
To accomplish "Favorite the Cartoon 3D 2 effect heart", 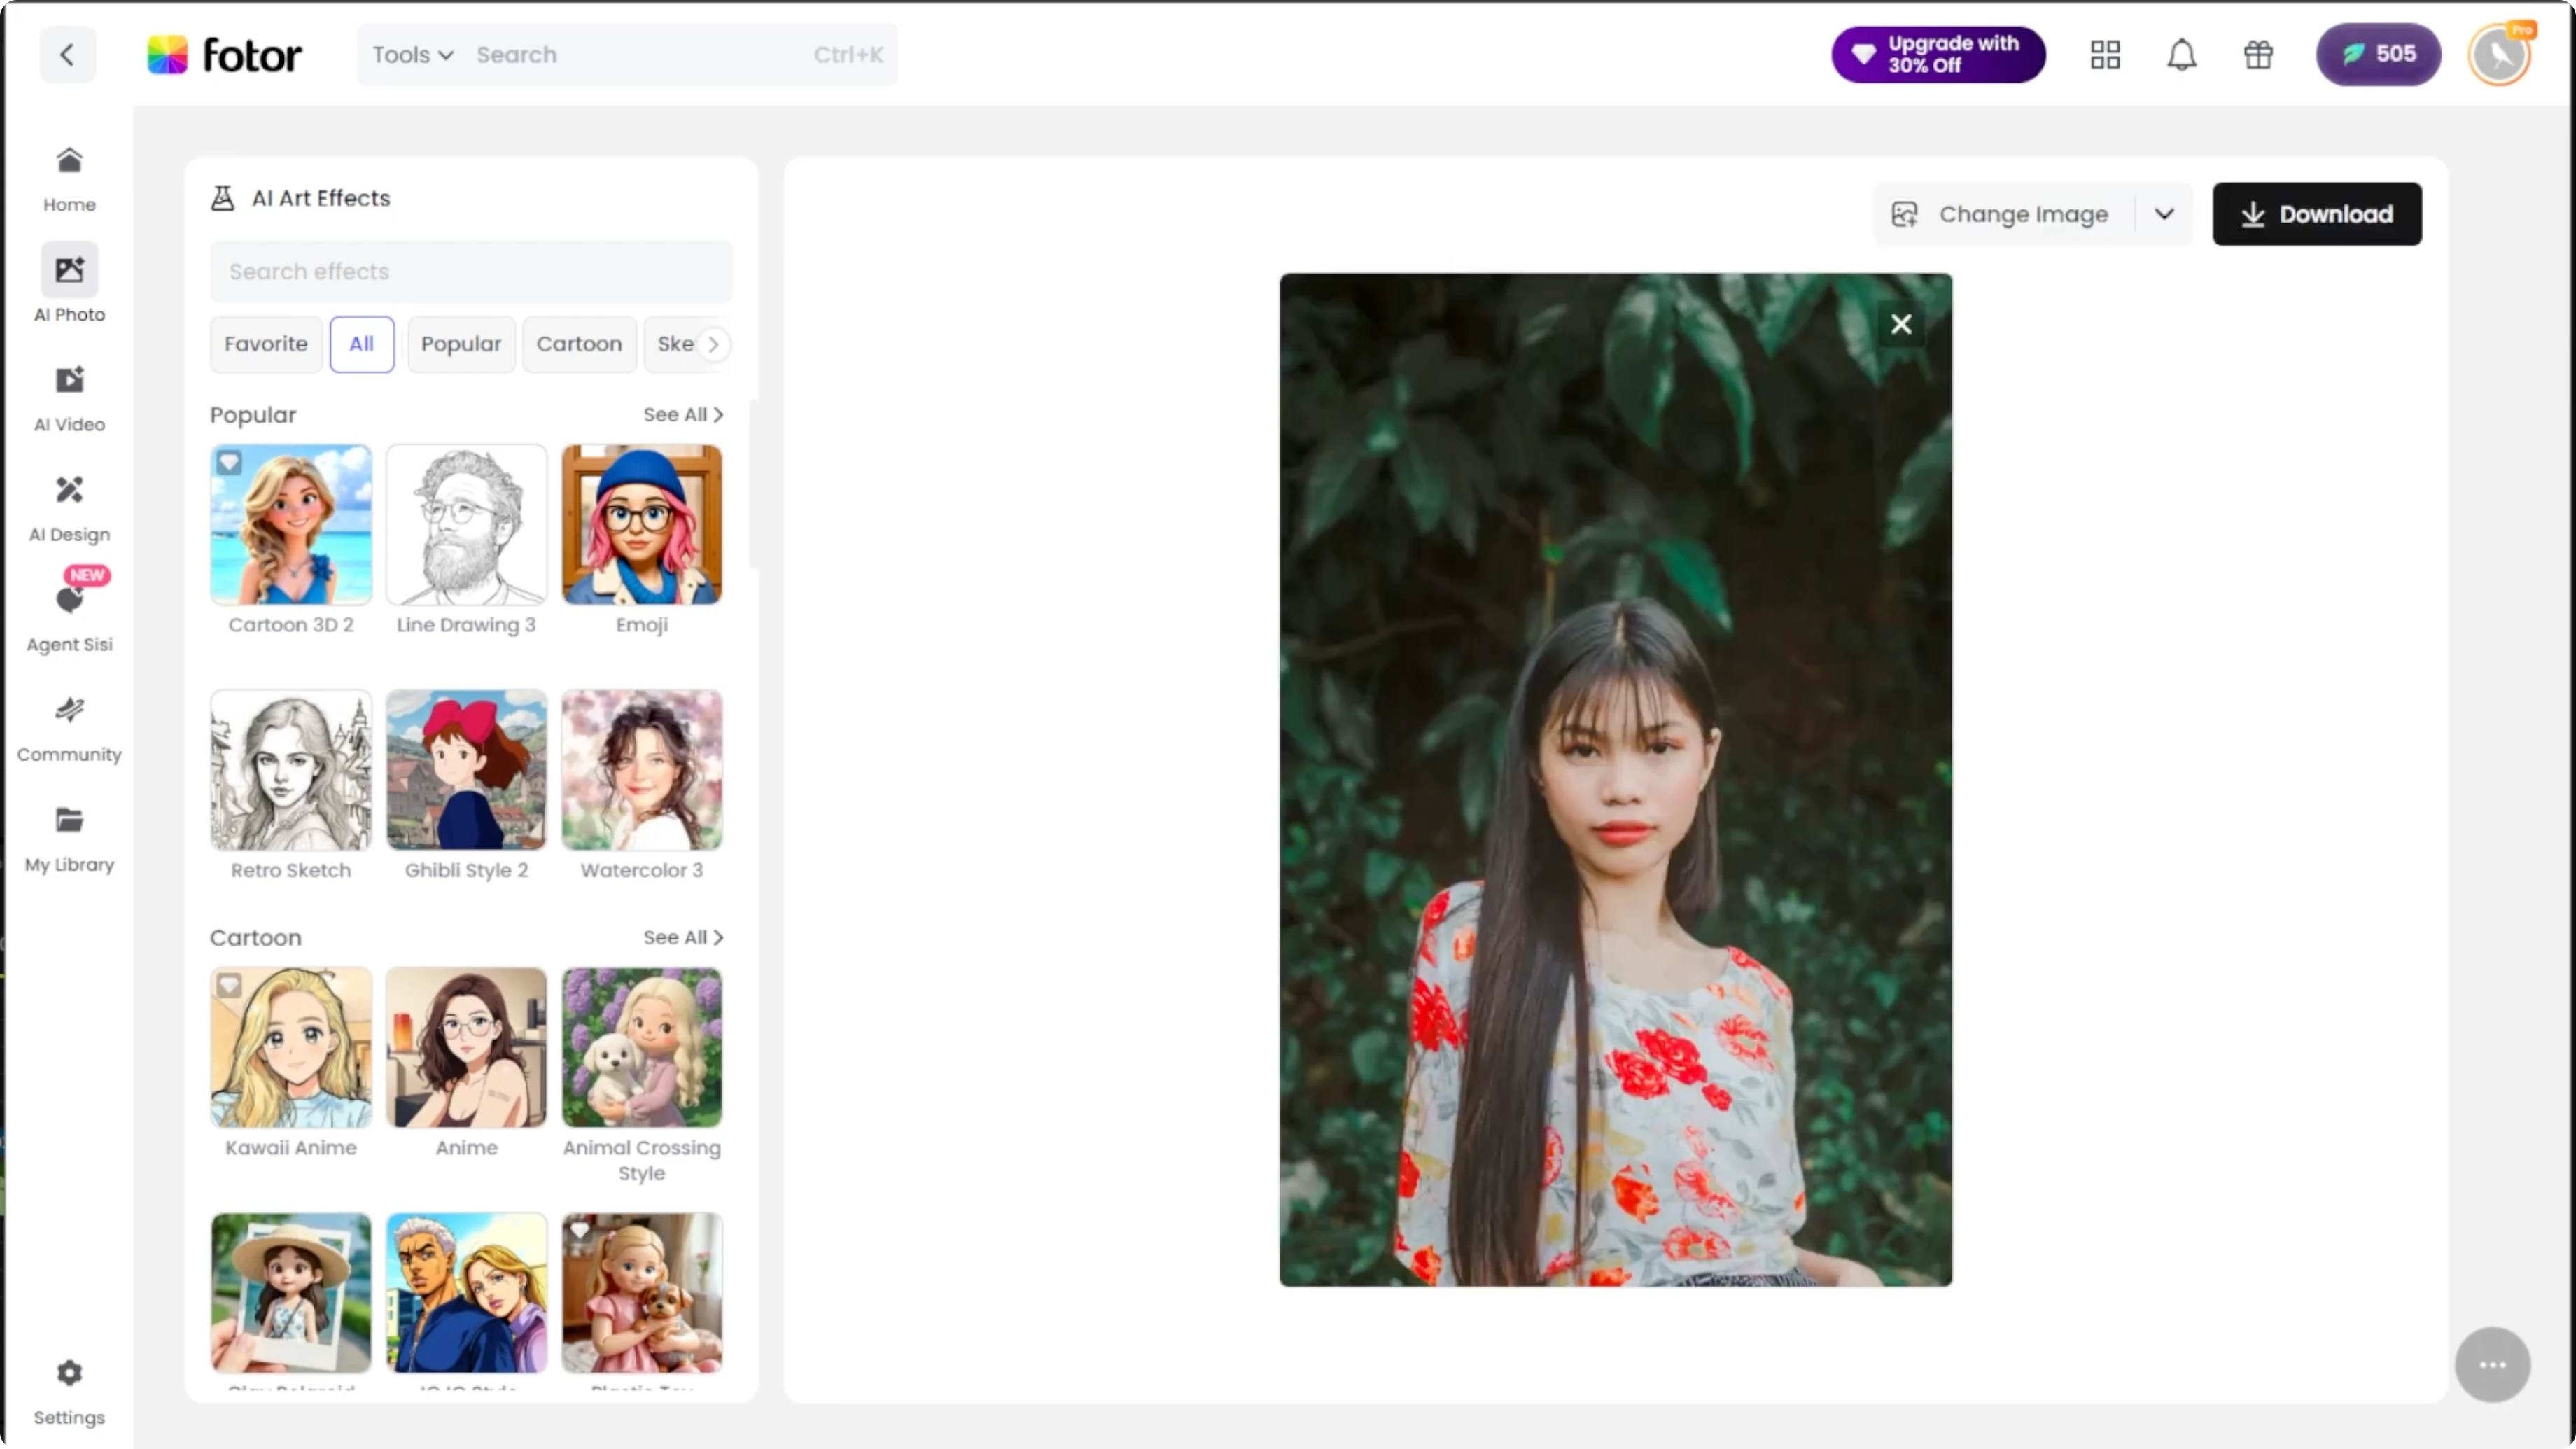I will (x=229, y=462).
